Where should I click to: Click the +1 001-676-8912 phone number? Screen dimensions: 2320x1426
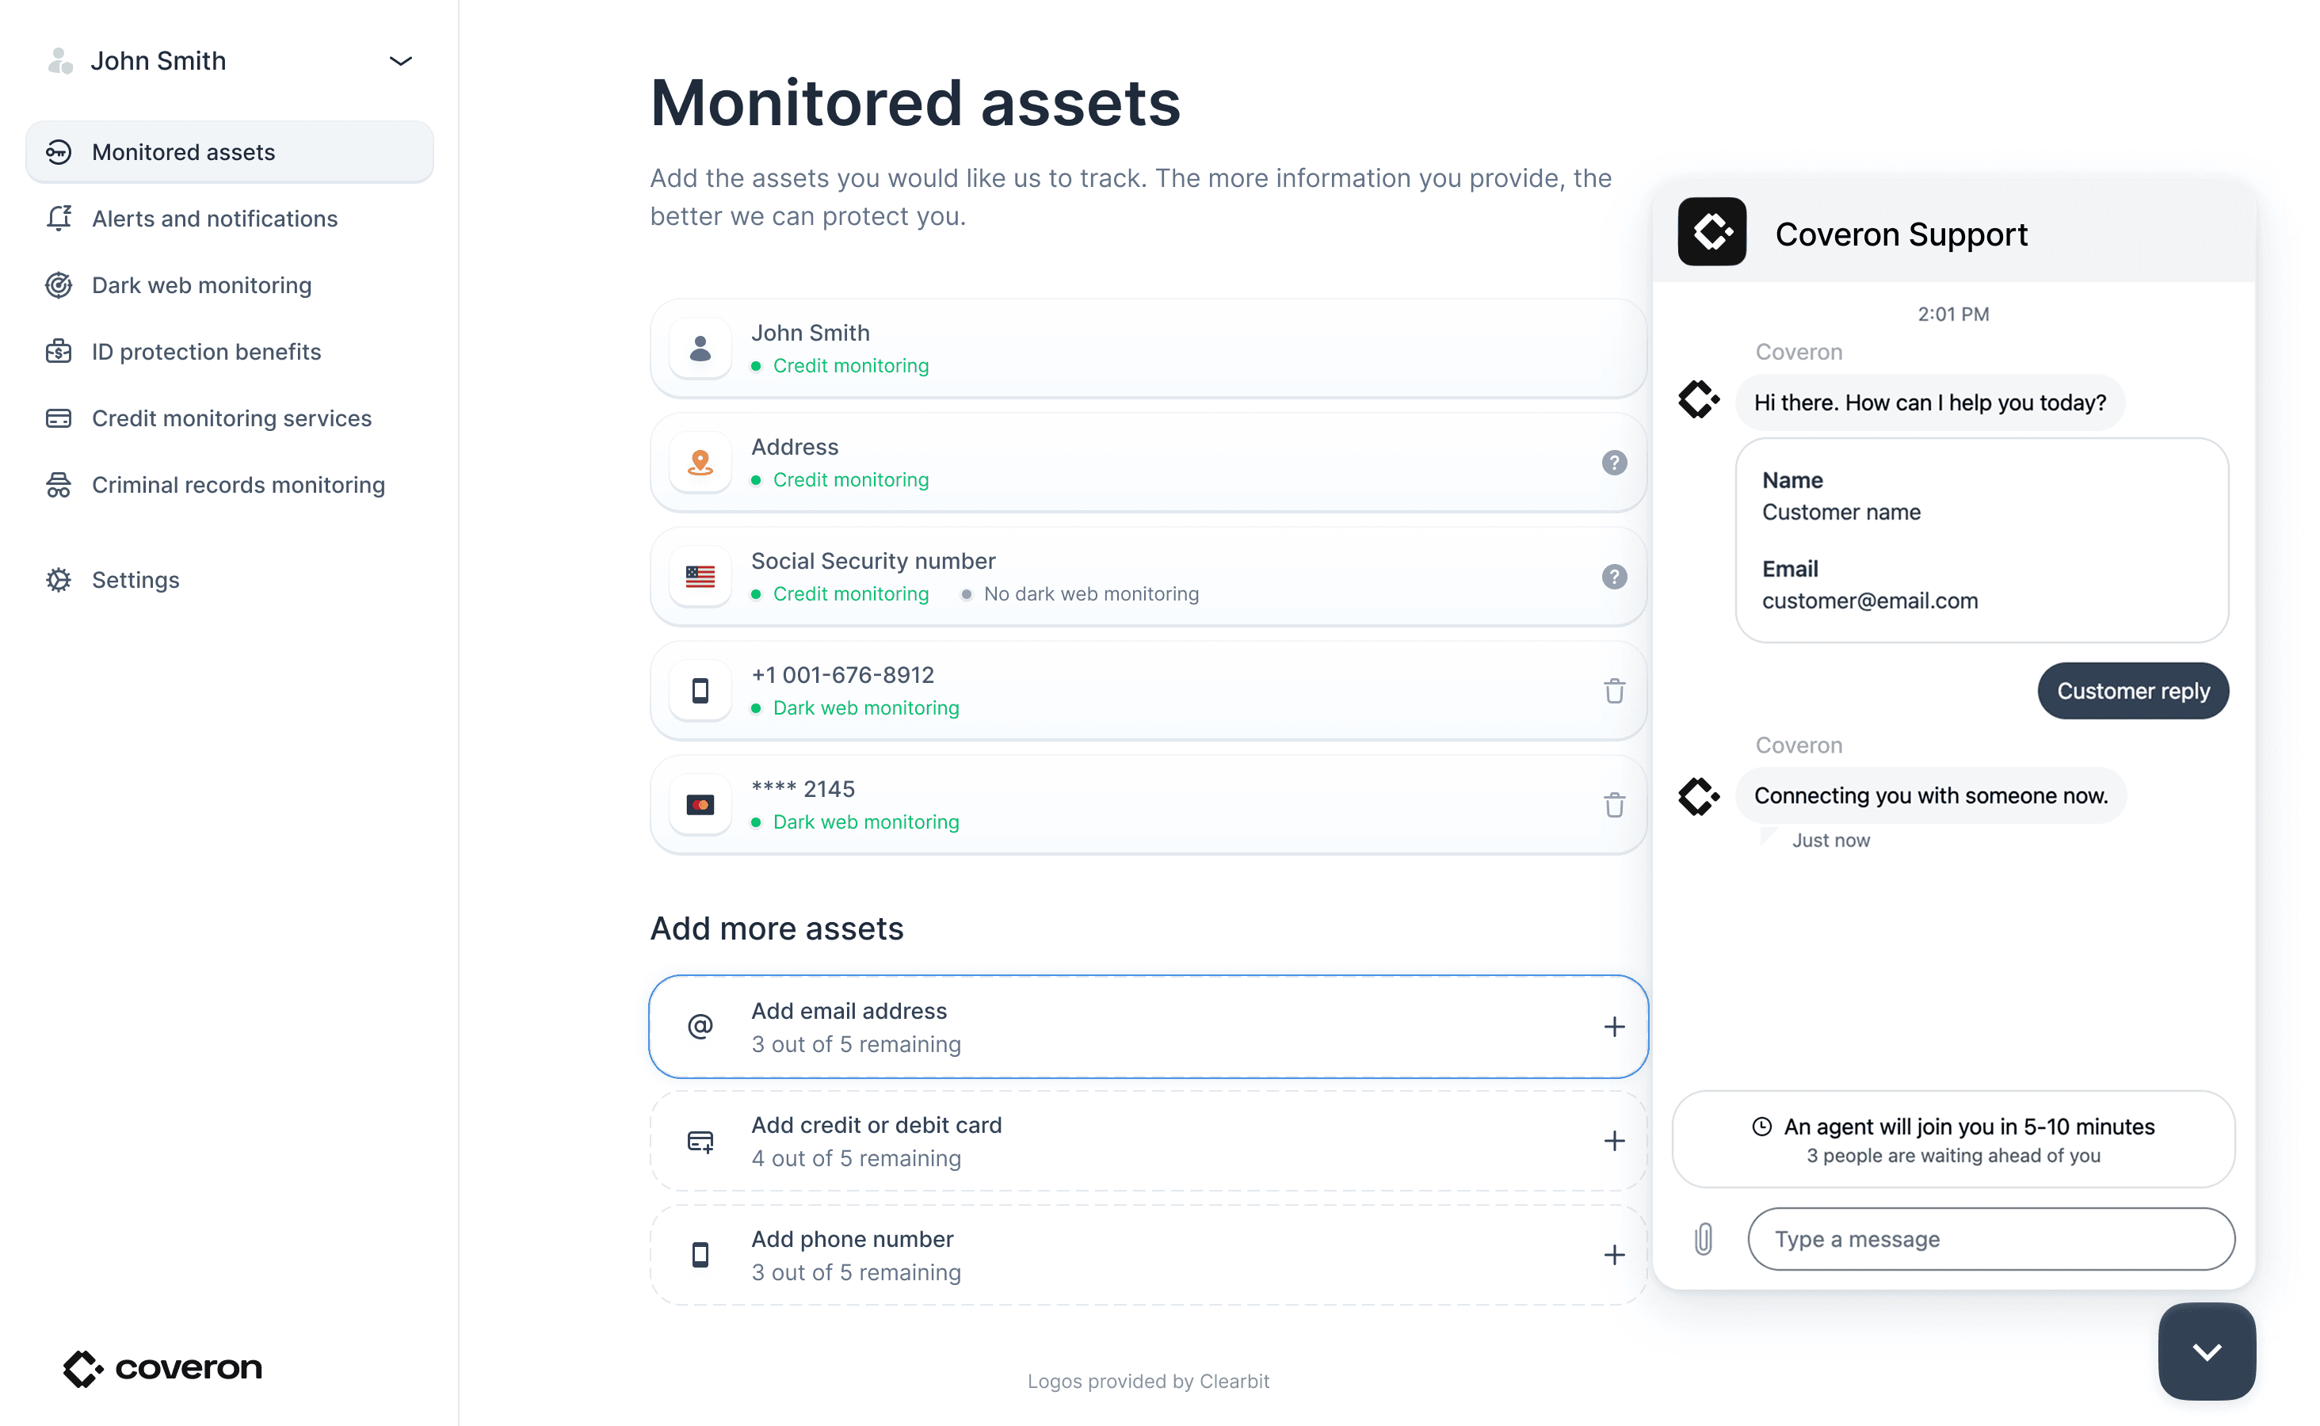(x=842, y=675)
